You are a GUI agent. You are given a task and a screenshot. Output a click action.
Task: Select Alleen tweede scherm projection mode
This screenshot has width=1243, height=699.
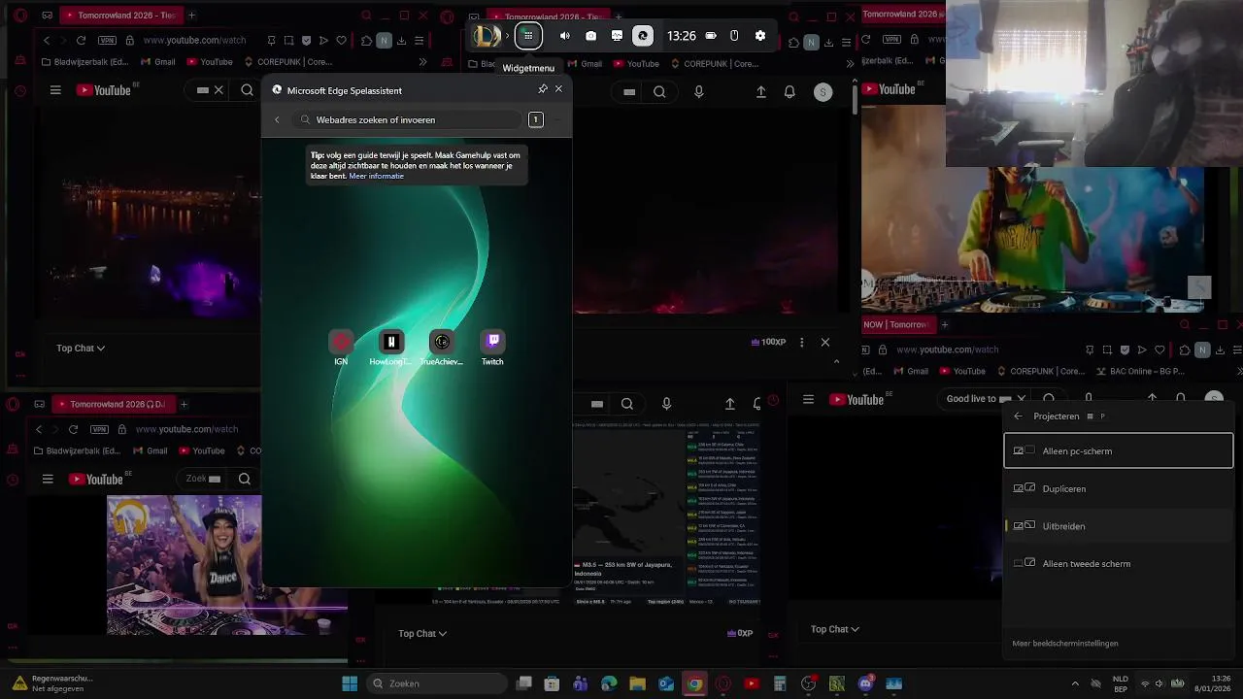pos(1118,563)
